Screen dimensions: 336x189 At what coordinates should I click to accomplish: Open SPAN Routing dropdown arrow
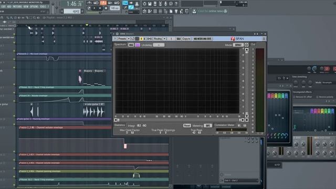(164, 39)
